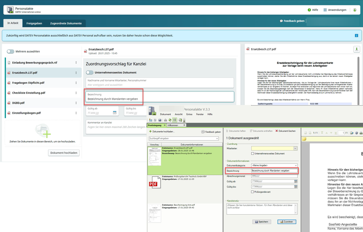The image size is (363, 232).
Task: Expand the Mitarbeiter dropdown
Action: pyautogui.click(x=295, y=148)
